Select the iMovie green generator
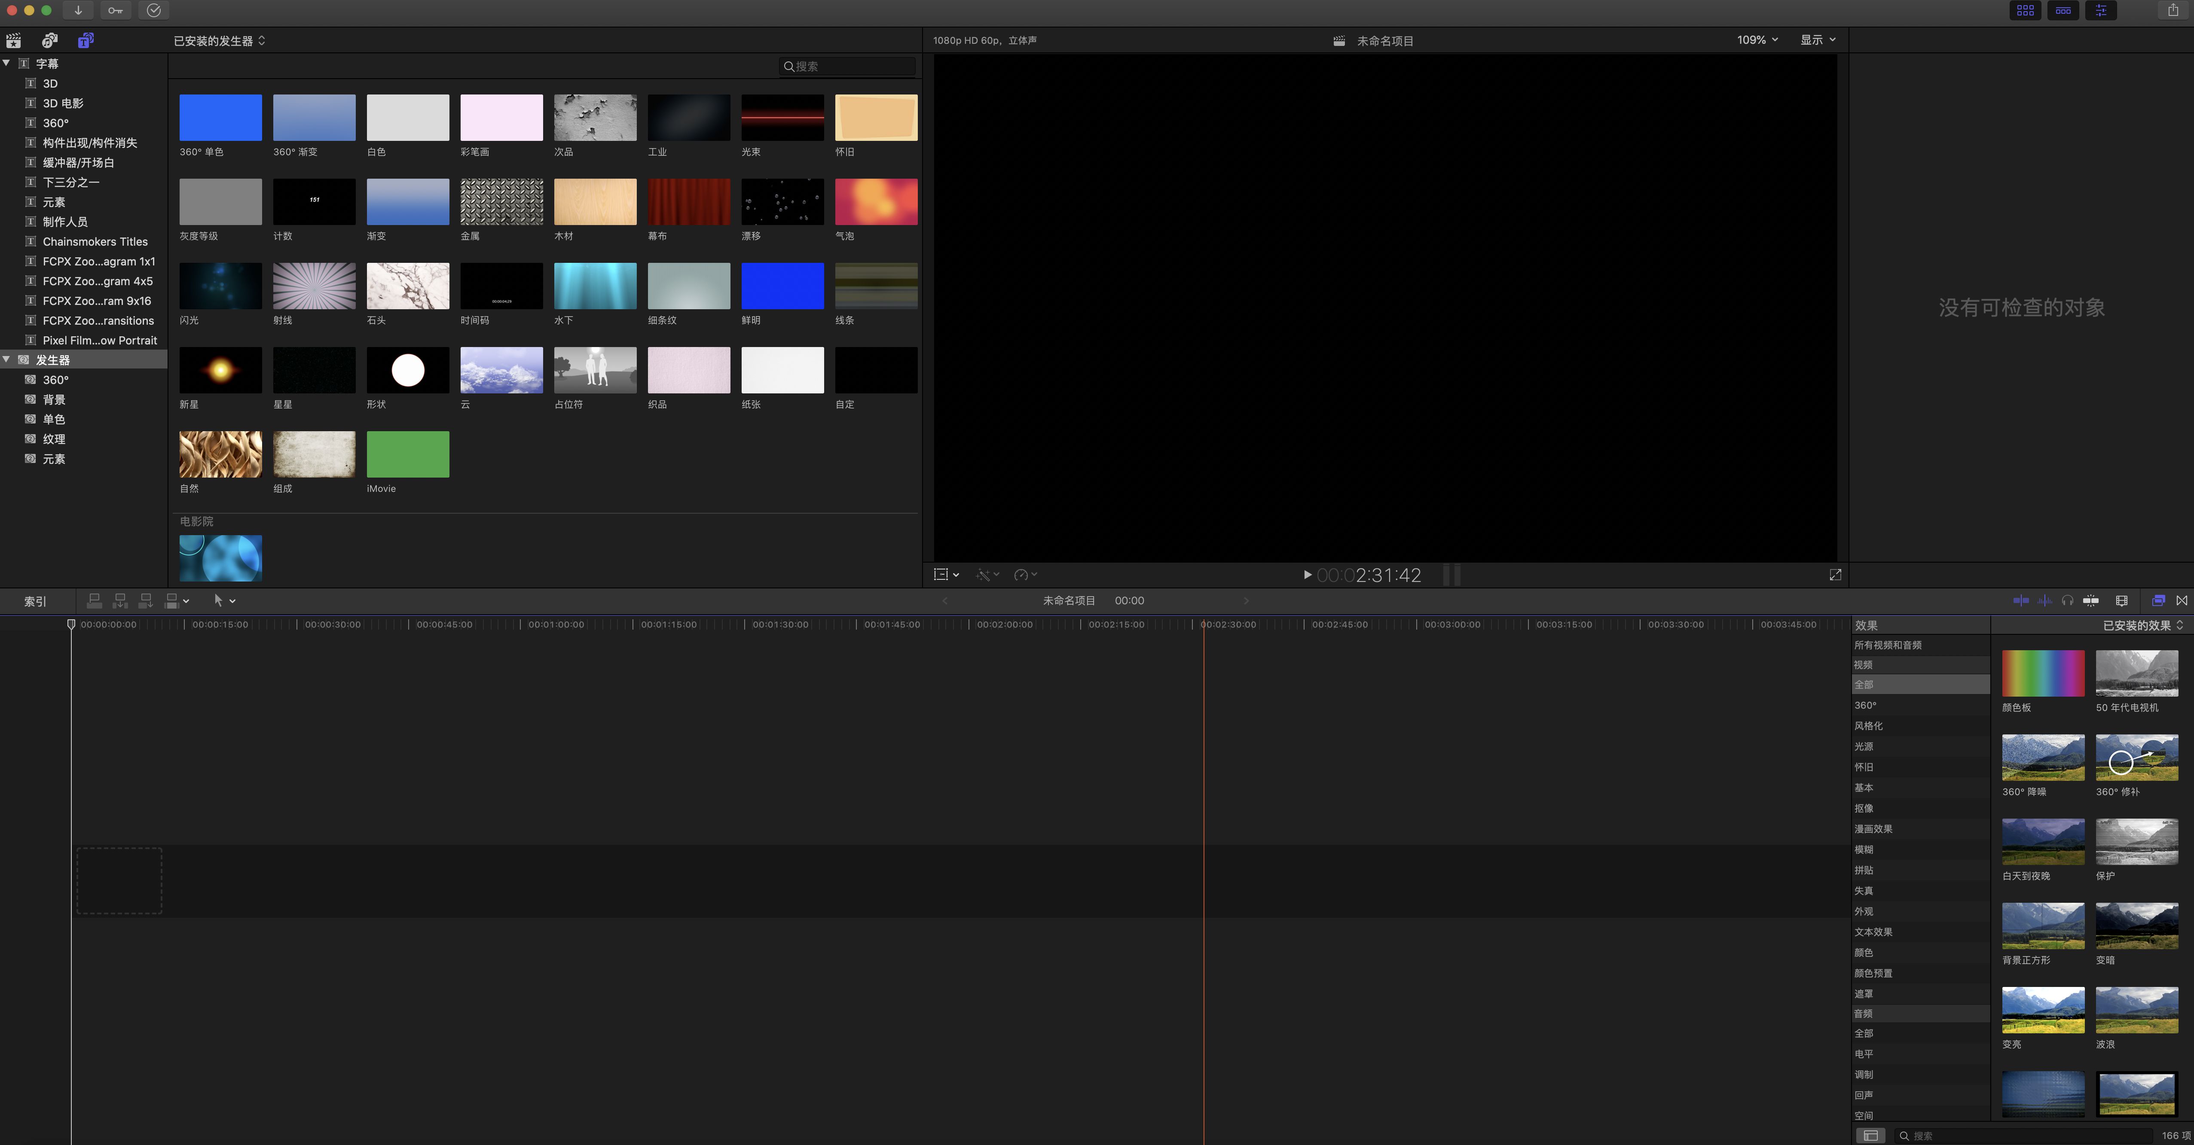 (408, 454)
